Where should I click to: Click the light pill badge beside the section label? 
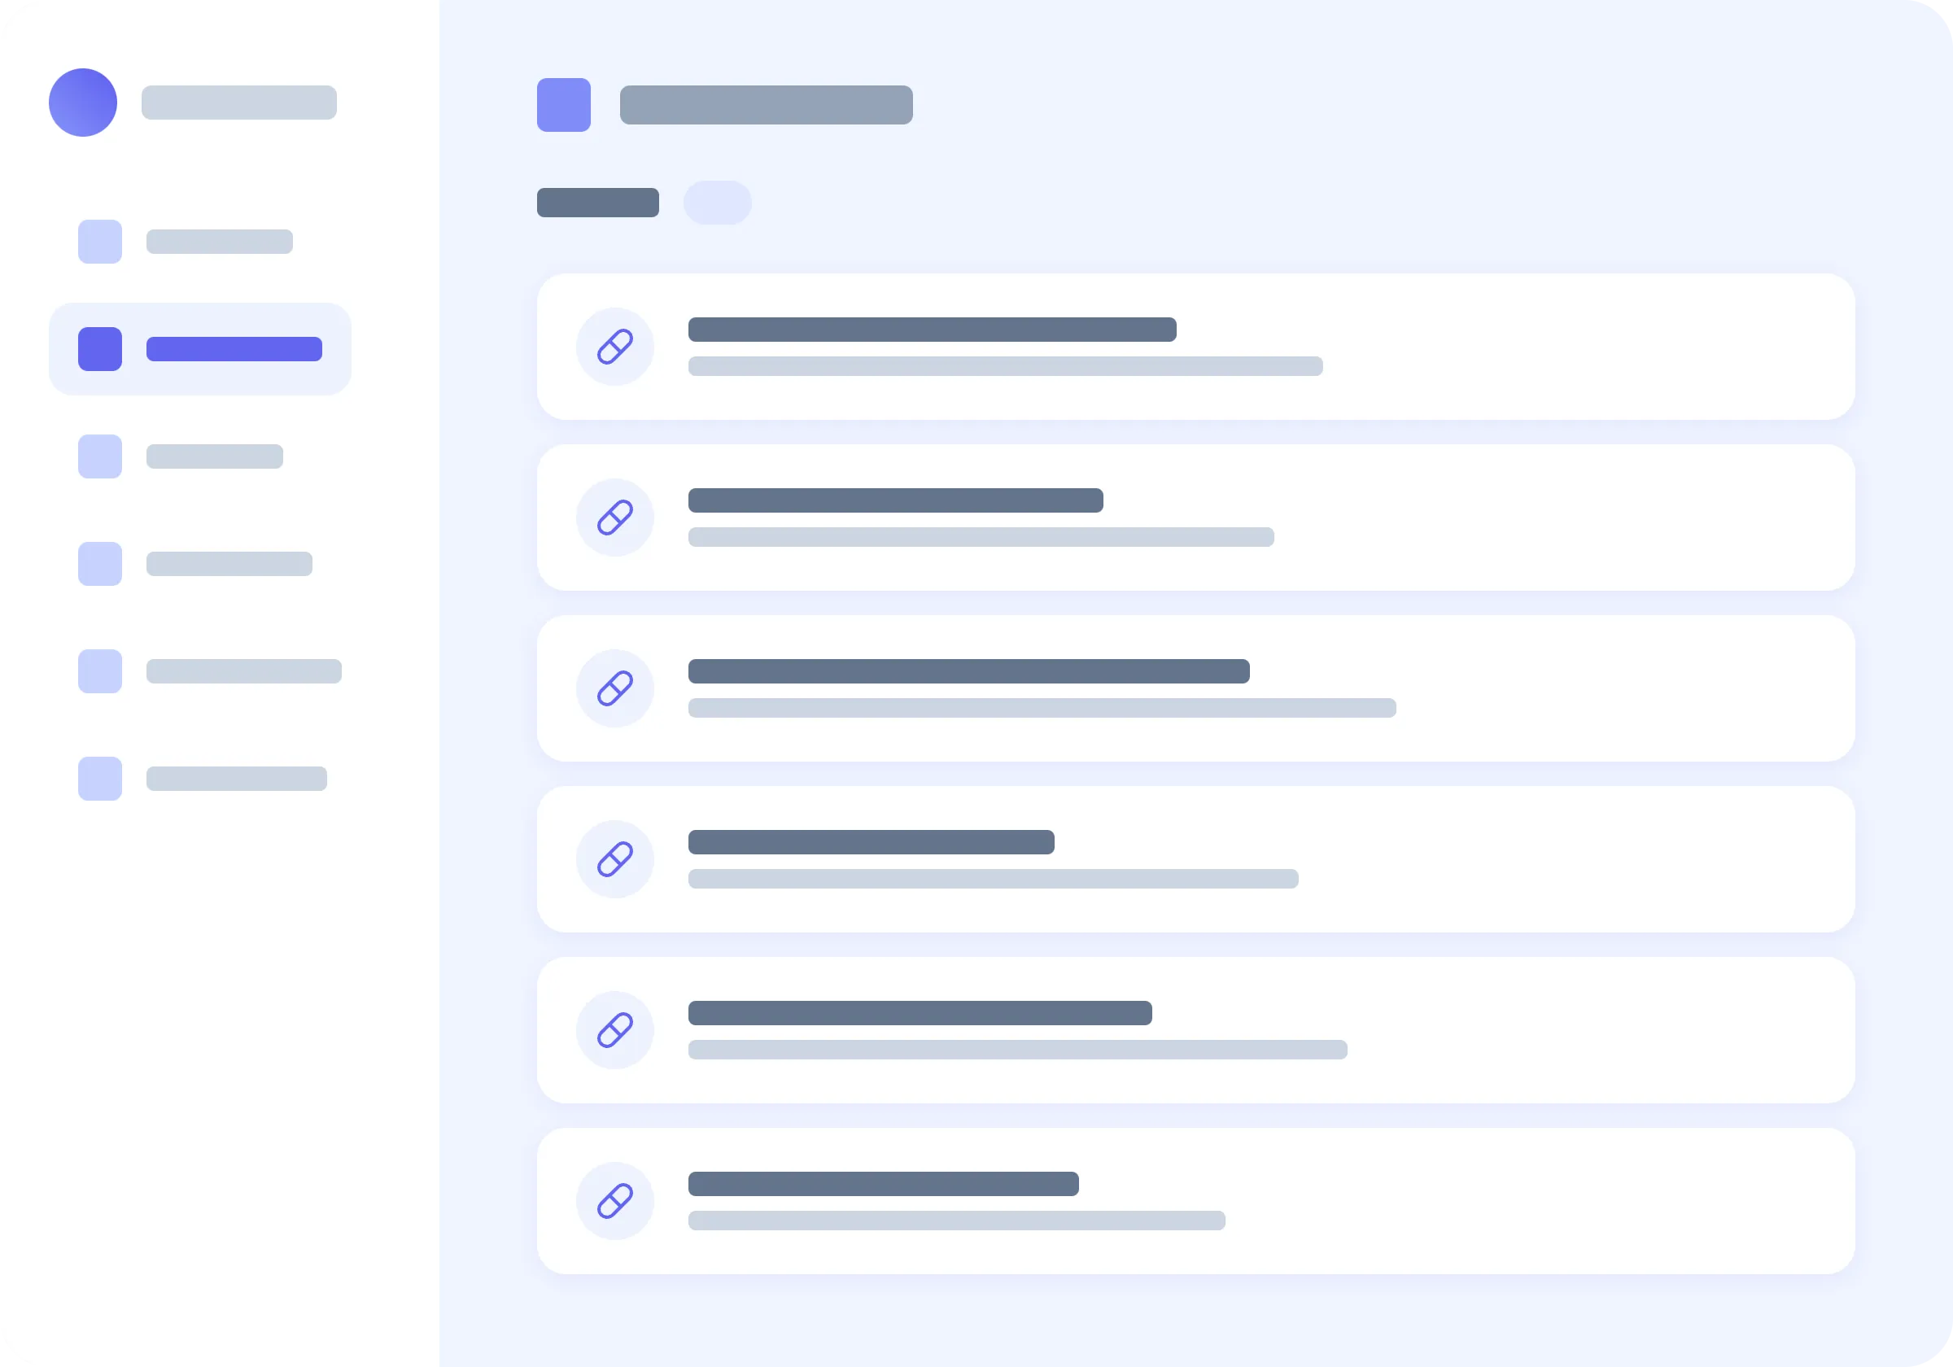(717, 203)
